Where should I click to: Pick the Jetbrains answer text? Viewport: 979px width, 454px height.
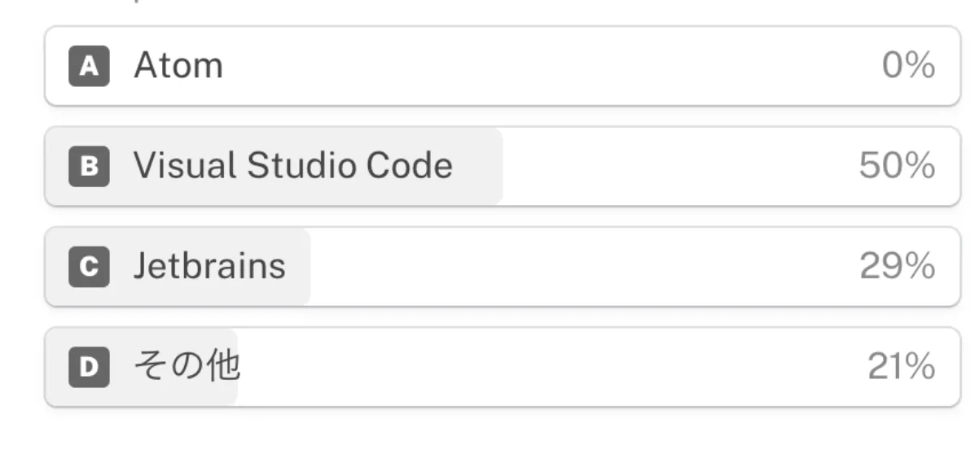click(x=209, y=267)
